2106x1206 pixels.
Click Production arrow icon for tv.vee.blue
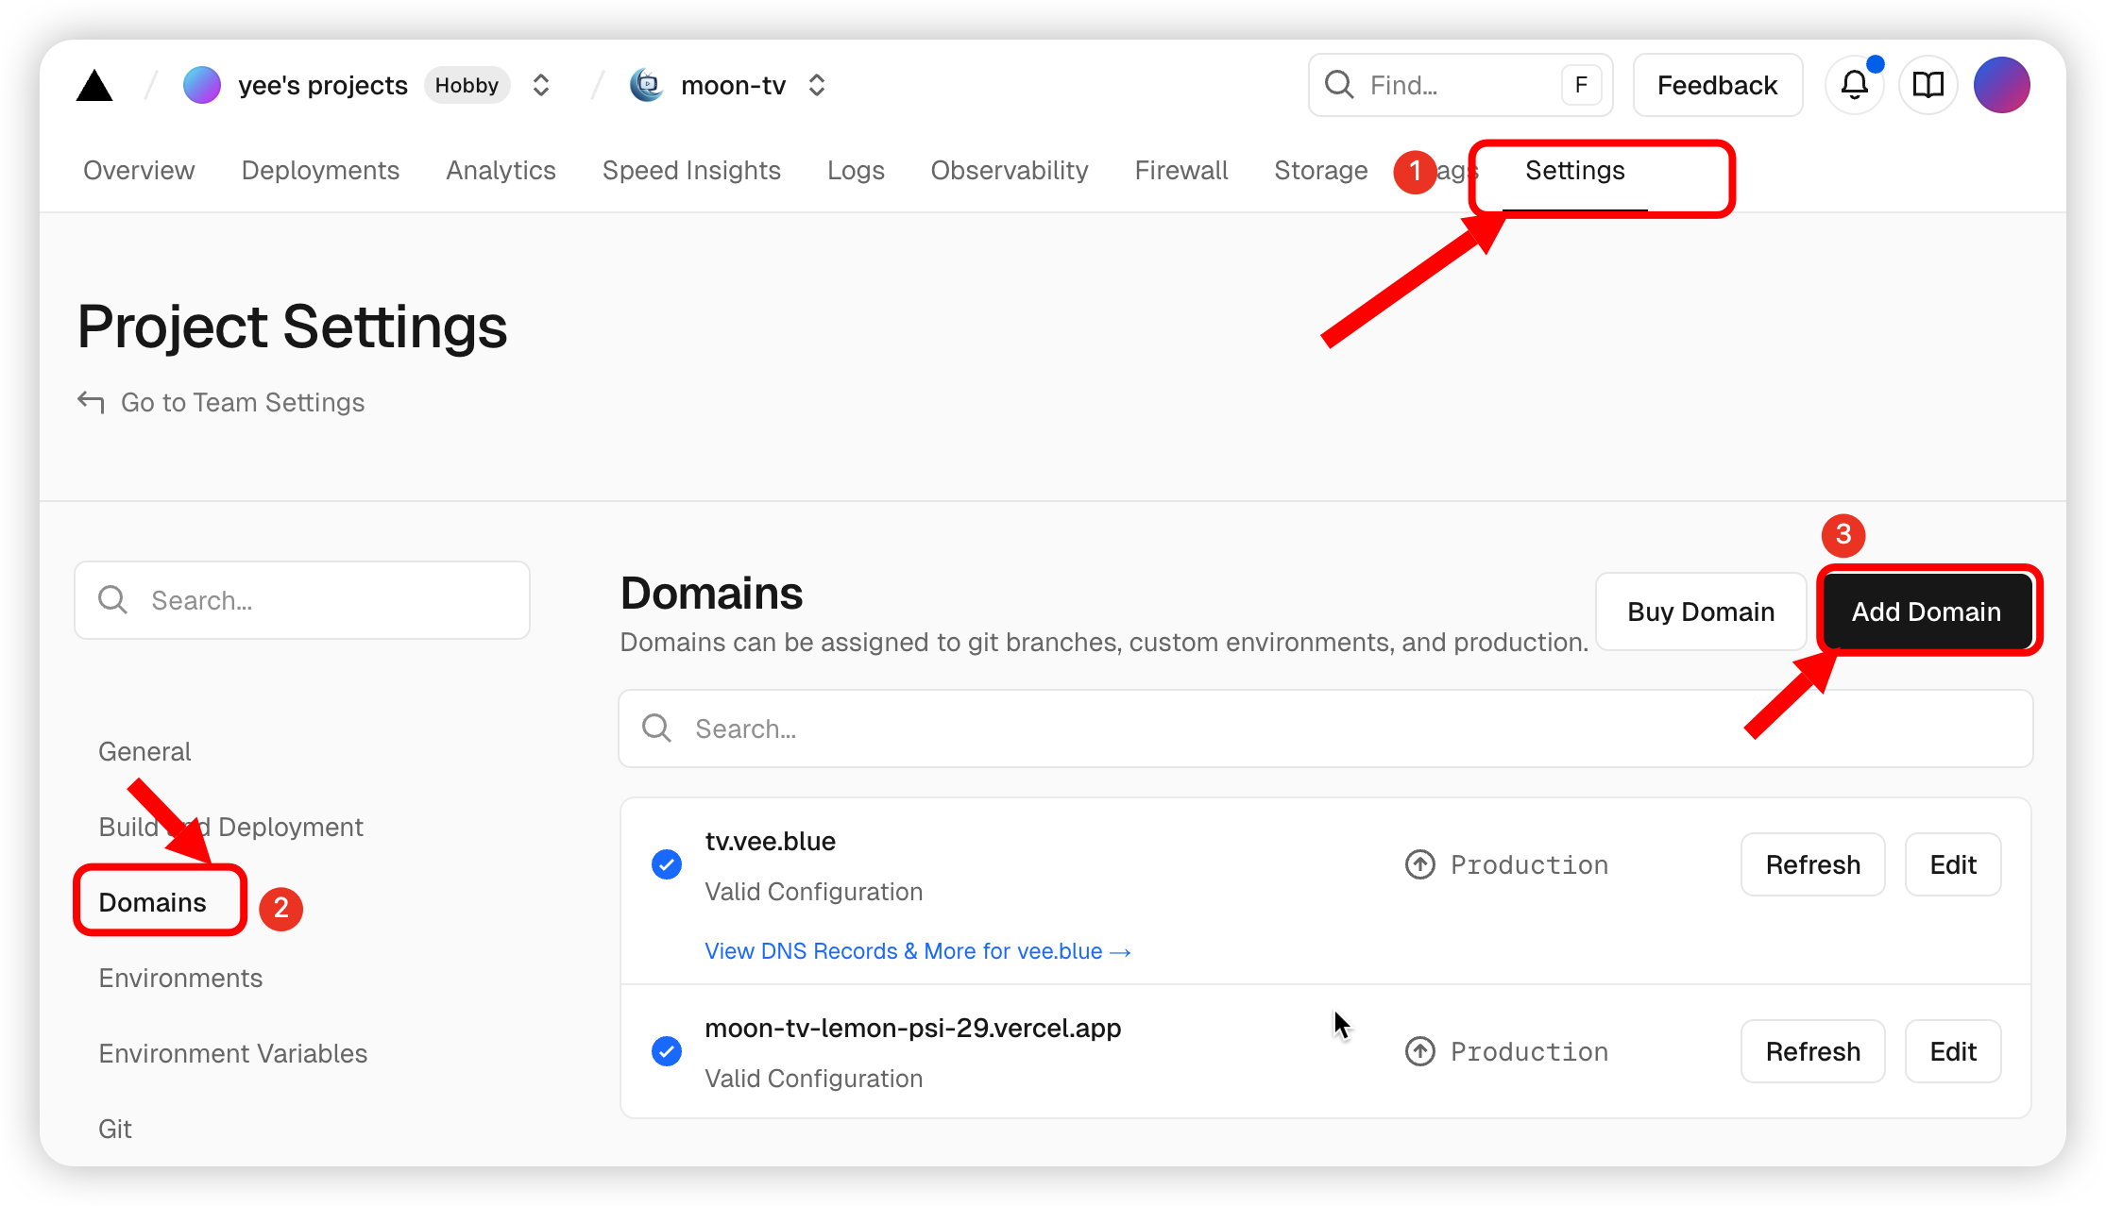click(1419, 864)
